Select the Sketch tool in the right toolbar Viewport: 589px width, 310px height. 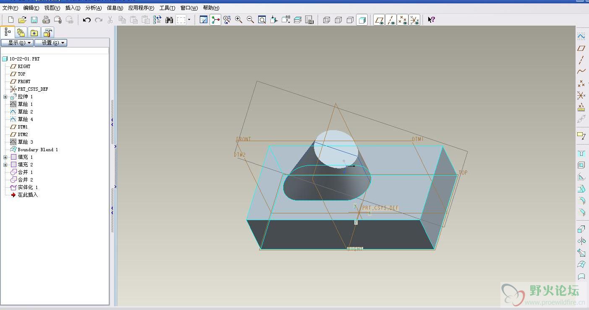coord(581,37)
